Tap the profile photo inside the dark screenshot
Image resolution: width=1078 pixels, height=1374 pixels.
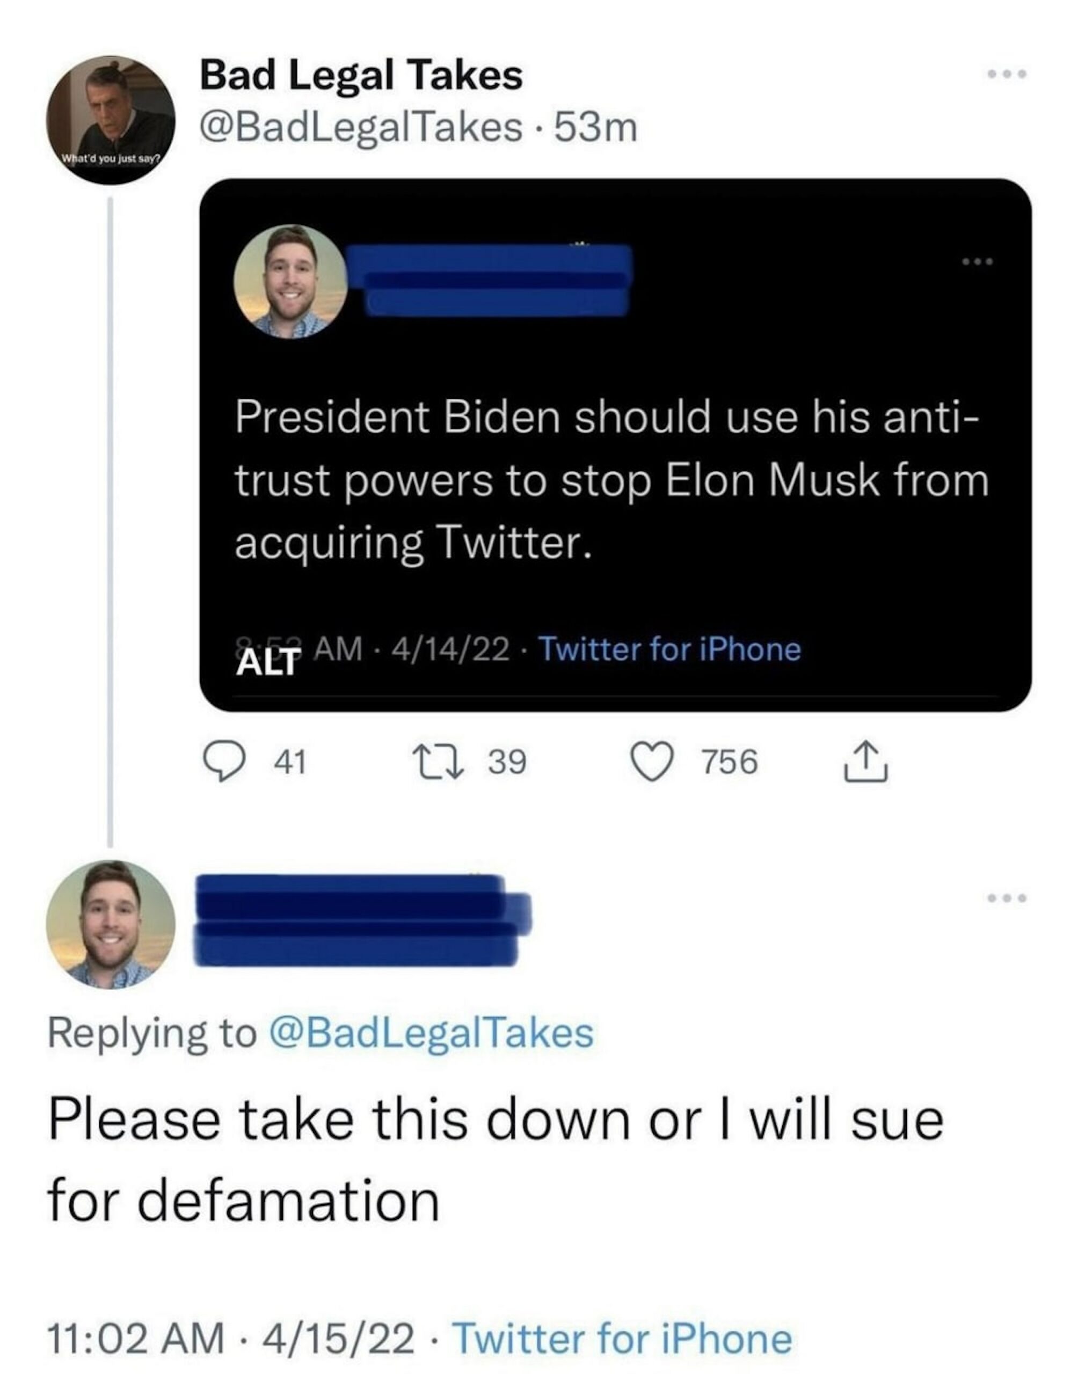point(290,281)
